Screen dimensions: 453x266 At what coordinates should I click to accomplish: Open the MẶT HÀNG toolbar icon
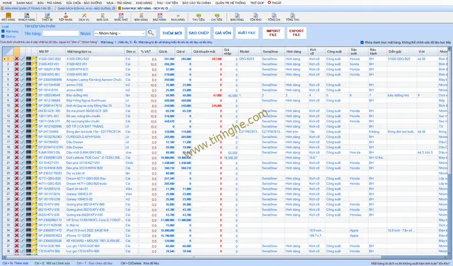click(x=8, y=17)
